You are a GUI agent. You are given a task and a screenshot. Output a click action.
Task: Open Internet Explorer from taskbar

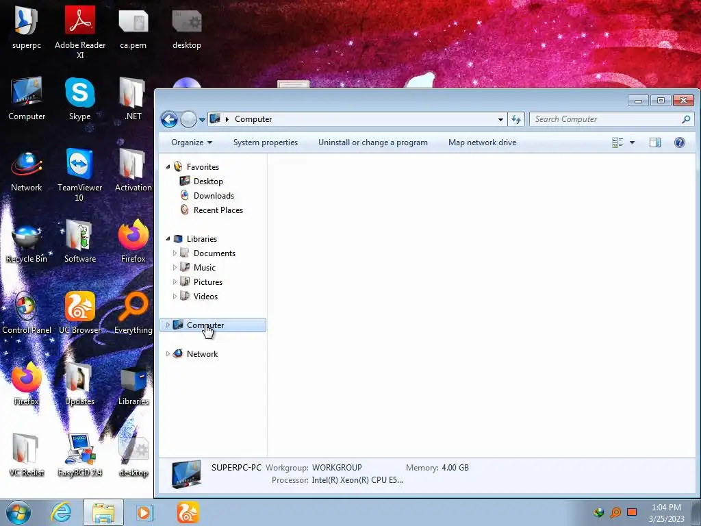(61, 512)
